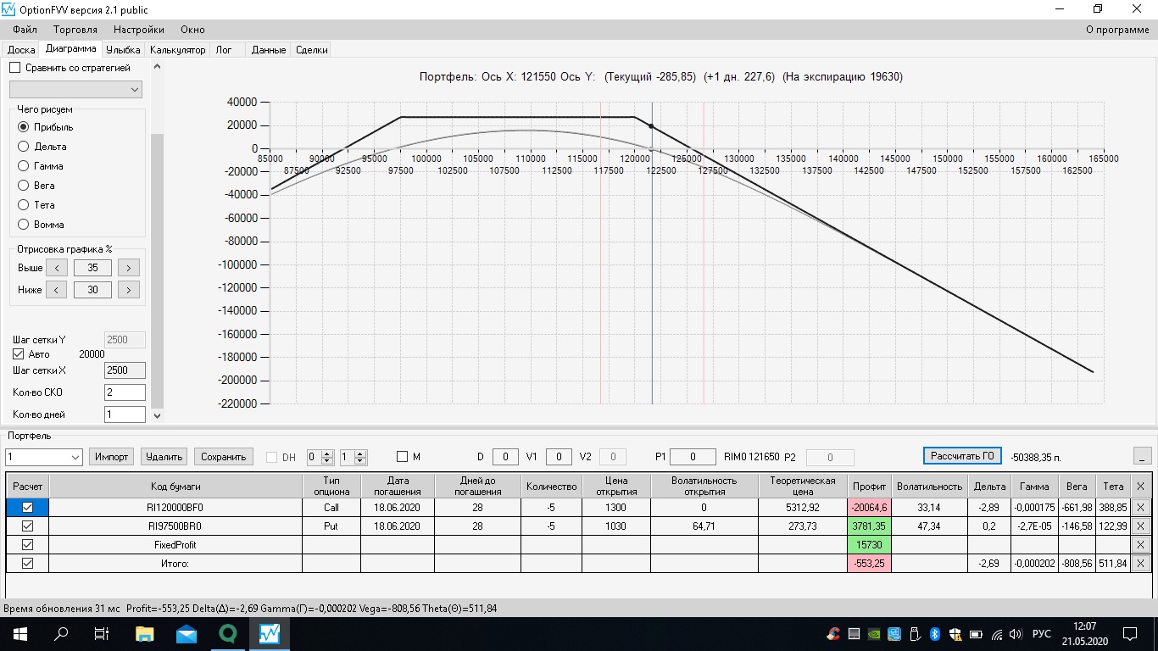
Task: Select the Дельта radio button
Action: 24,147
